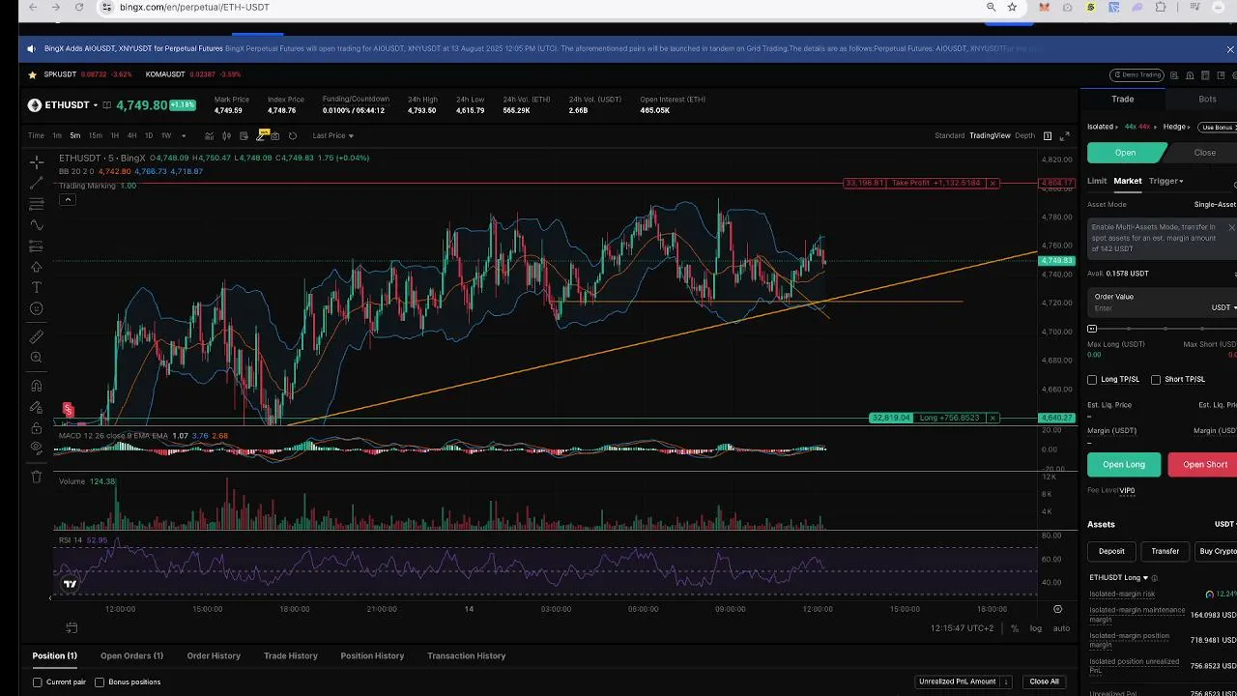Open browser extensions puzzle icon
The height and width of the screenshot is (696, 1237).
pos(1161,7)
